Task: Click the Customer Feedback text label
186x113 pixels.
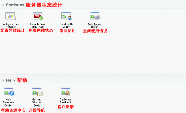Action: (x=66, y=101)
